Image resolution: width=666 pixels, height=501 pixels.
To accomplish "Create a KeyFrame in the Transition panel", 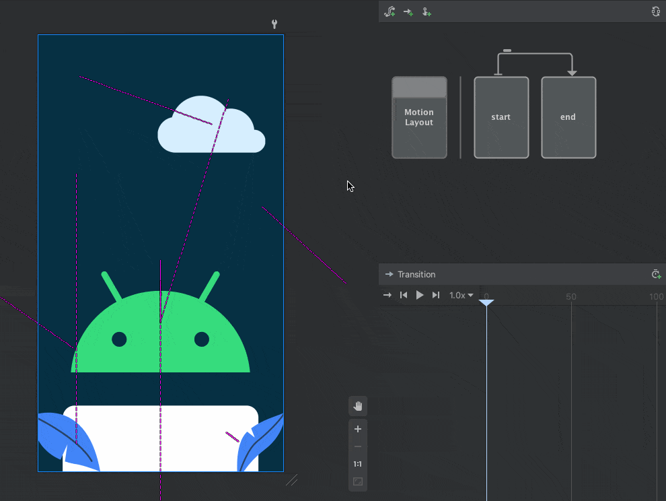I will pos(656,274).
